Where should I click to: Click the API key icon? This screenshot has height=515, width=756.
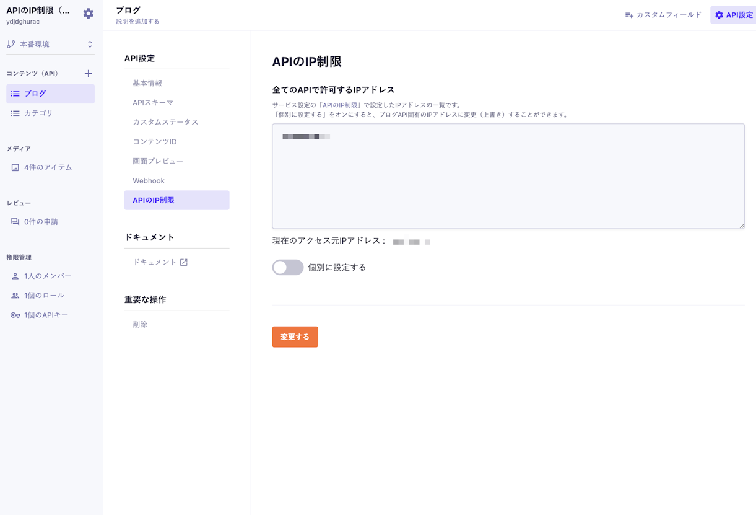coord(15,315)
